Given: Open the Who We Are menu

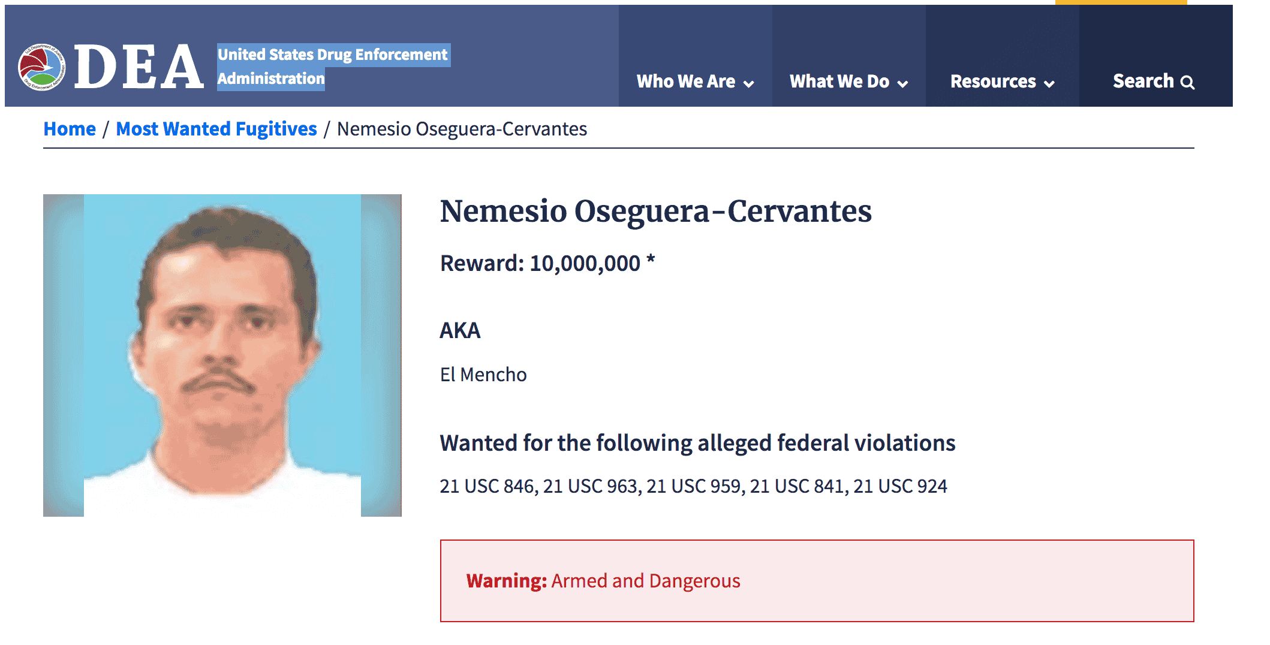Looking at the screenshot, I should coord(685,82).
